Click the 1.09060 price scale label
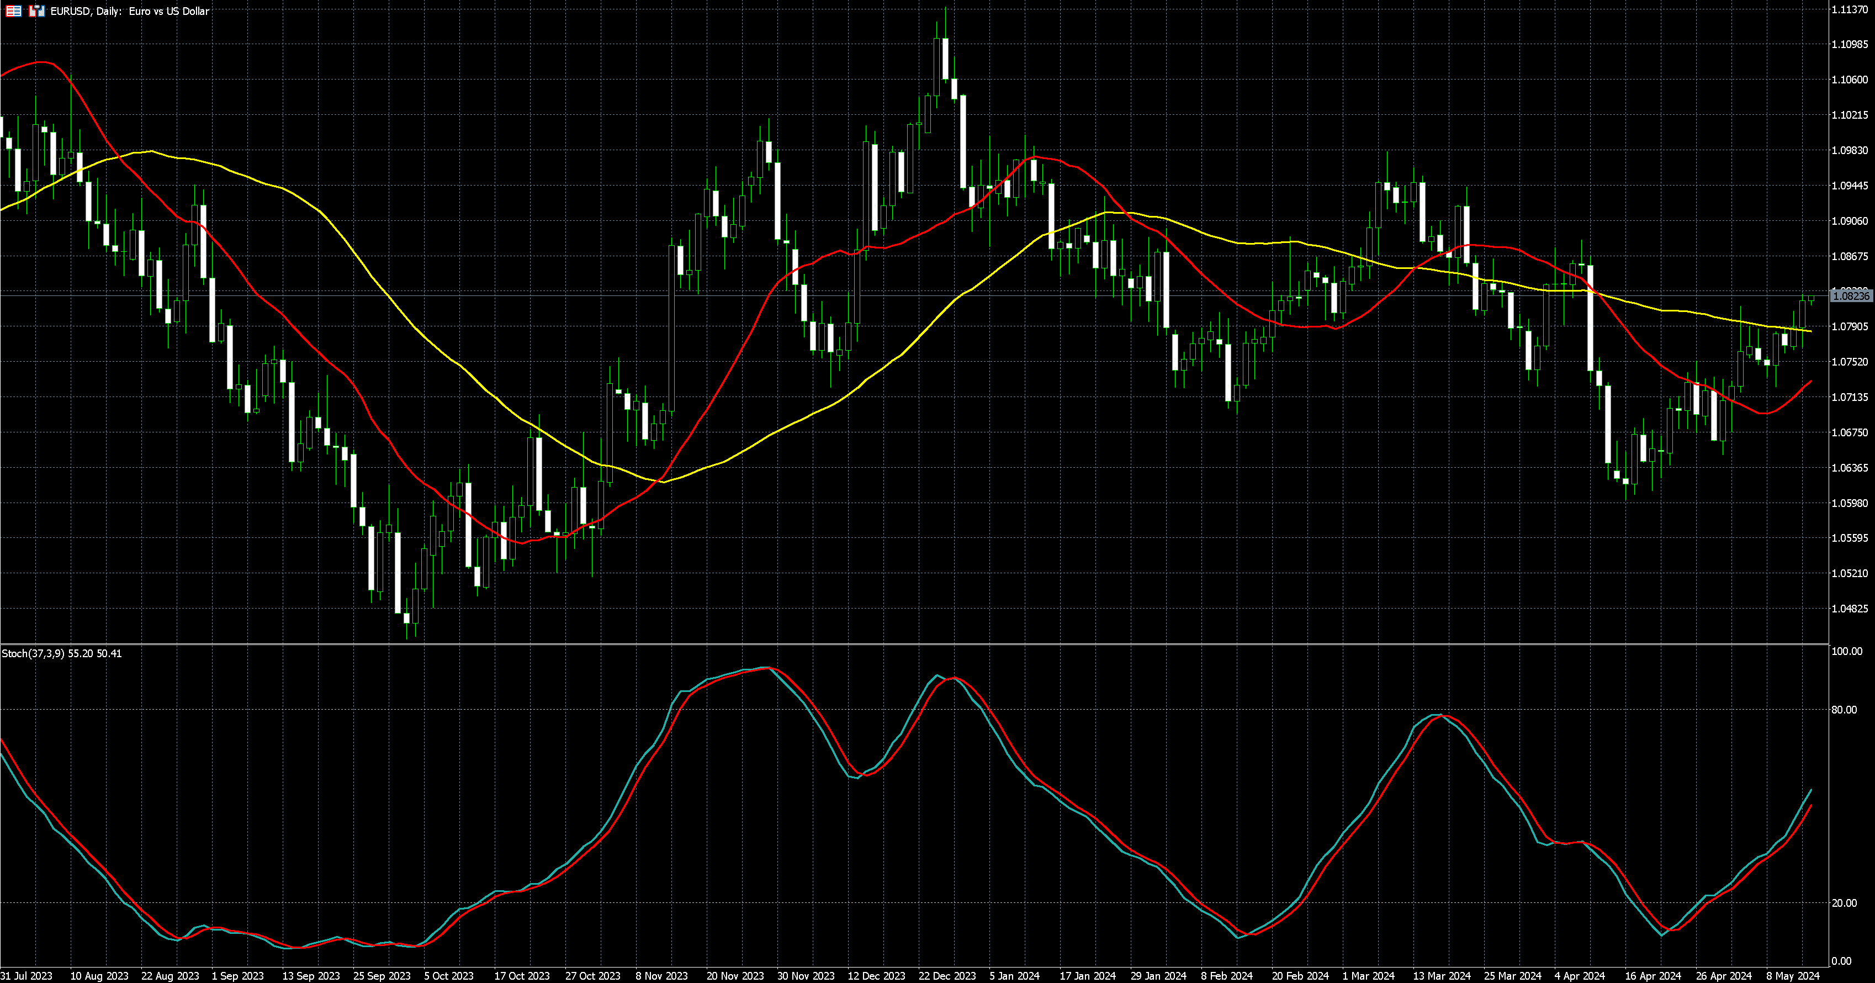The width and height of the screenshot is (1875, 983). pyautogui.click(x=1850, y=221)
